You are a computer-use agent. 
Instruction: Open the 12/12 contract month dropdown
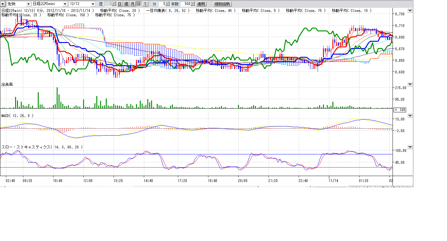(93, 4)
